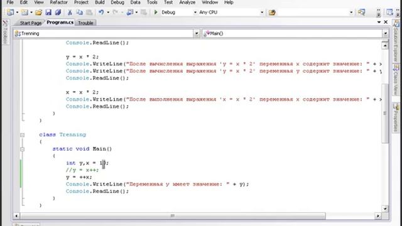402x226 pixels.
Task: Click the toolbar options overflow arrow
Action: (378, 13)
